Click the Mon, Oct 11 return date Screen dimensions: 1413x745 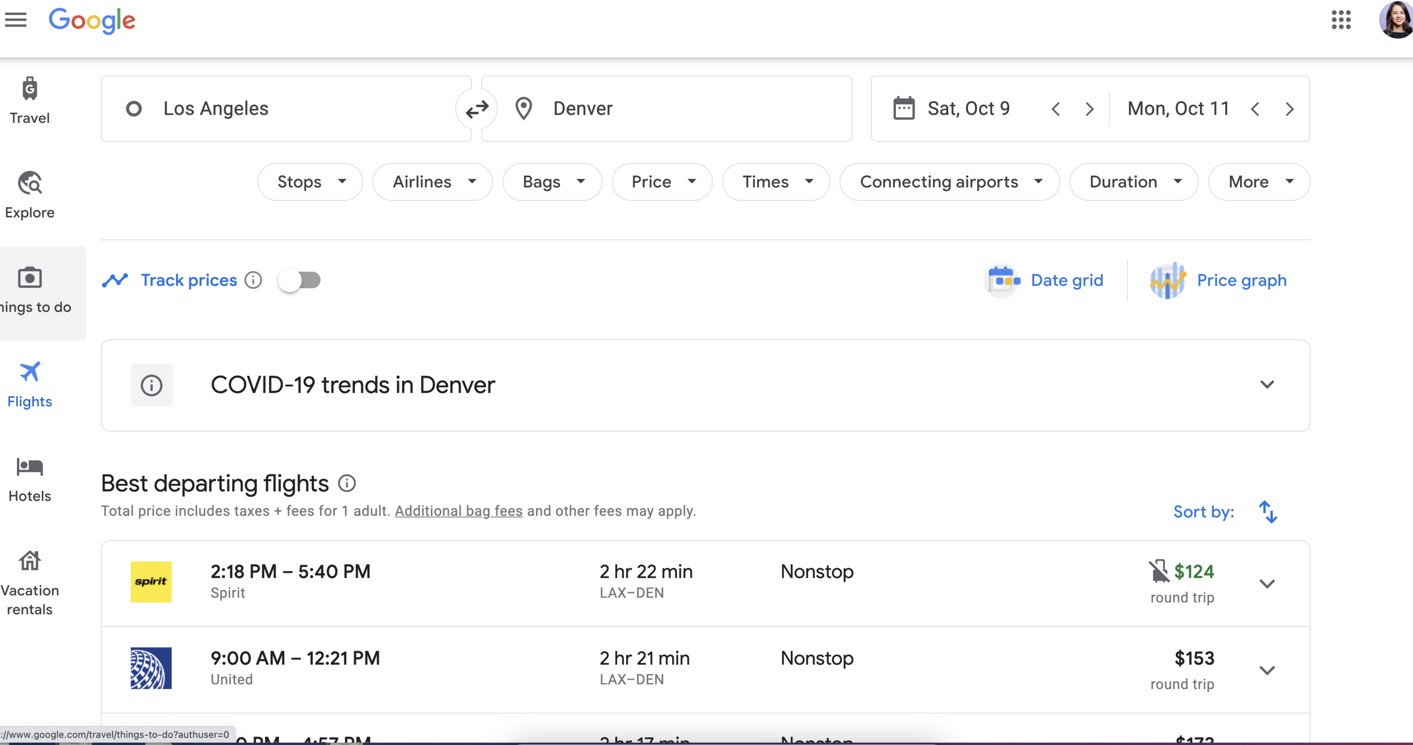tap(1178, 109)
